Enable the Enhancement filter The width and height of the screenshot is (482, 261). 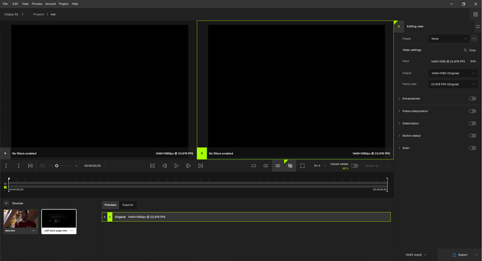point(472,99)
